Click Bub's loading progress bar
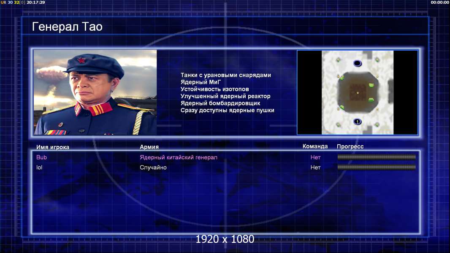 click(x=377, y=157)
